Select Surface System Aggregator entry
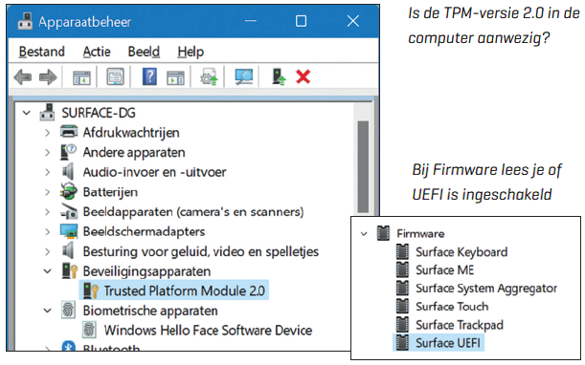585x365 pixels. pyautogui.click(x=486, y=289)
